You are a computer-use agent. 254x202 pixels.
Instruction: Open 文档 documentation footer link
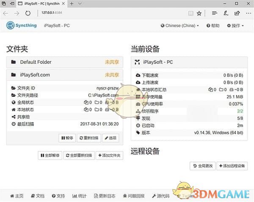coord(37,196)
